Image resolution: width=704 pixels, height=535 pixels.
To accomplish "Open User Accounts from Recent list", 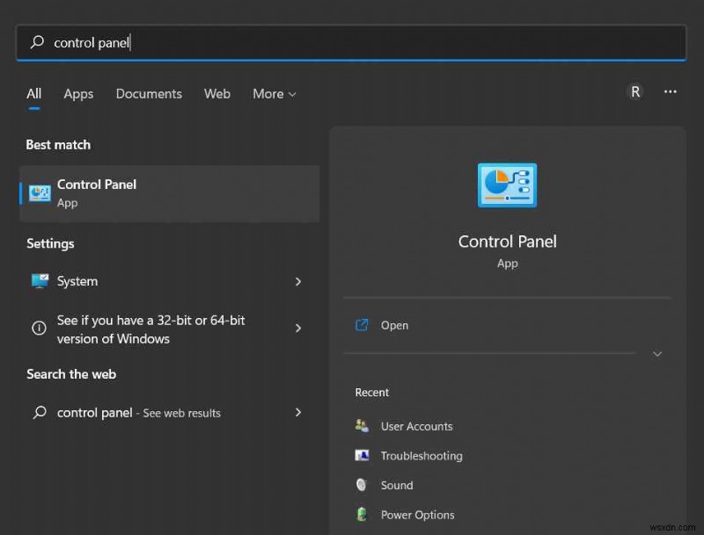I will click(x=416, y=426).
